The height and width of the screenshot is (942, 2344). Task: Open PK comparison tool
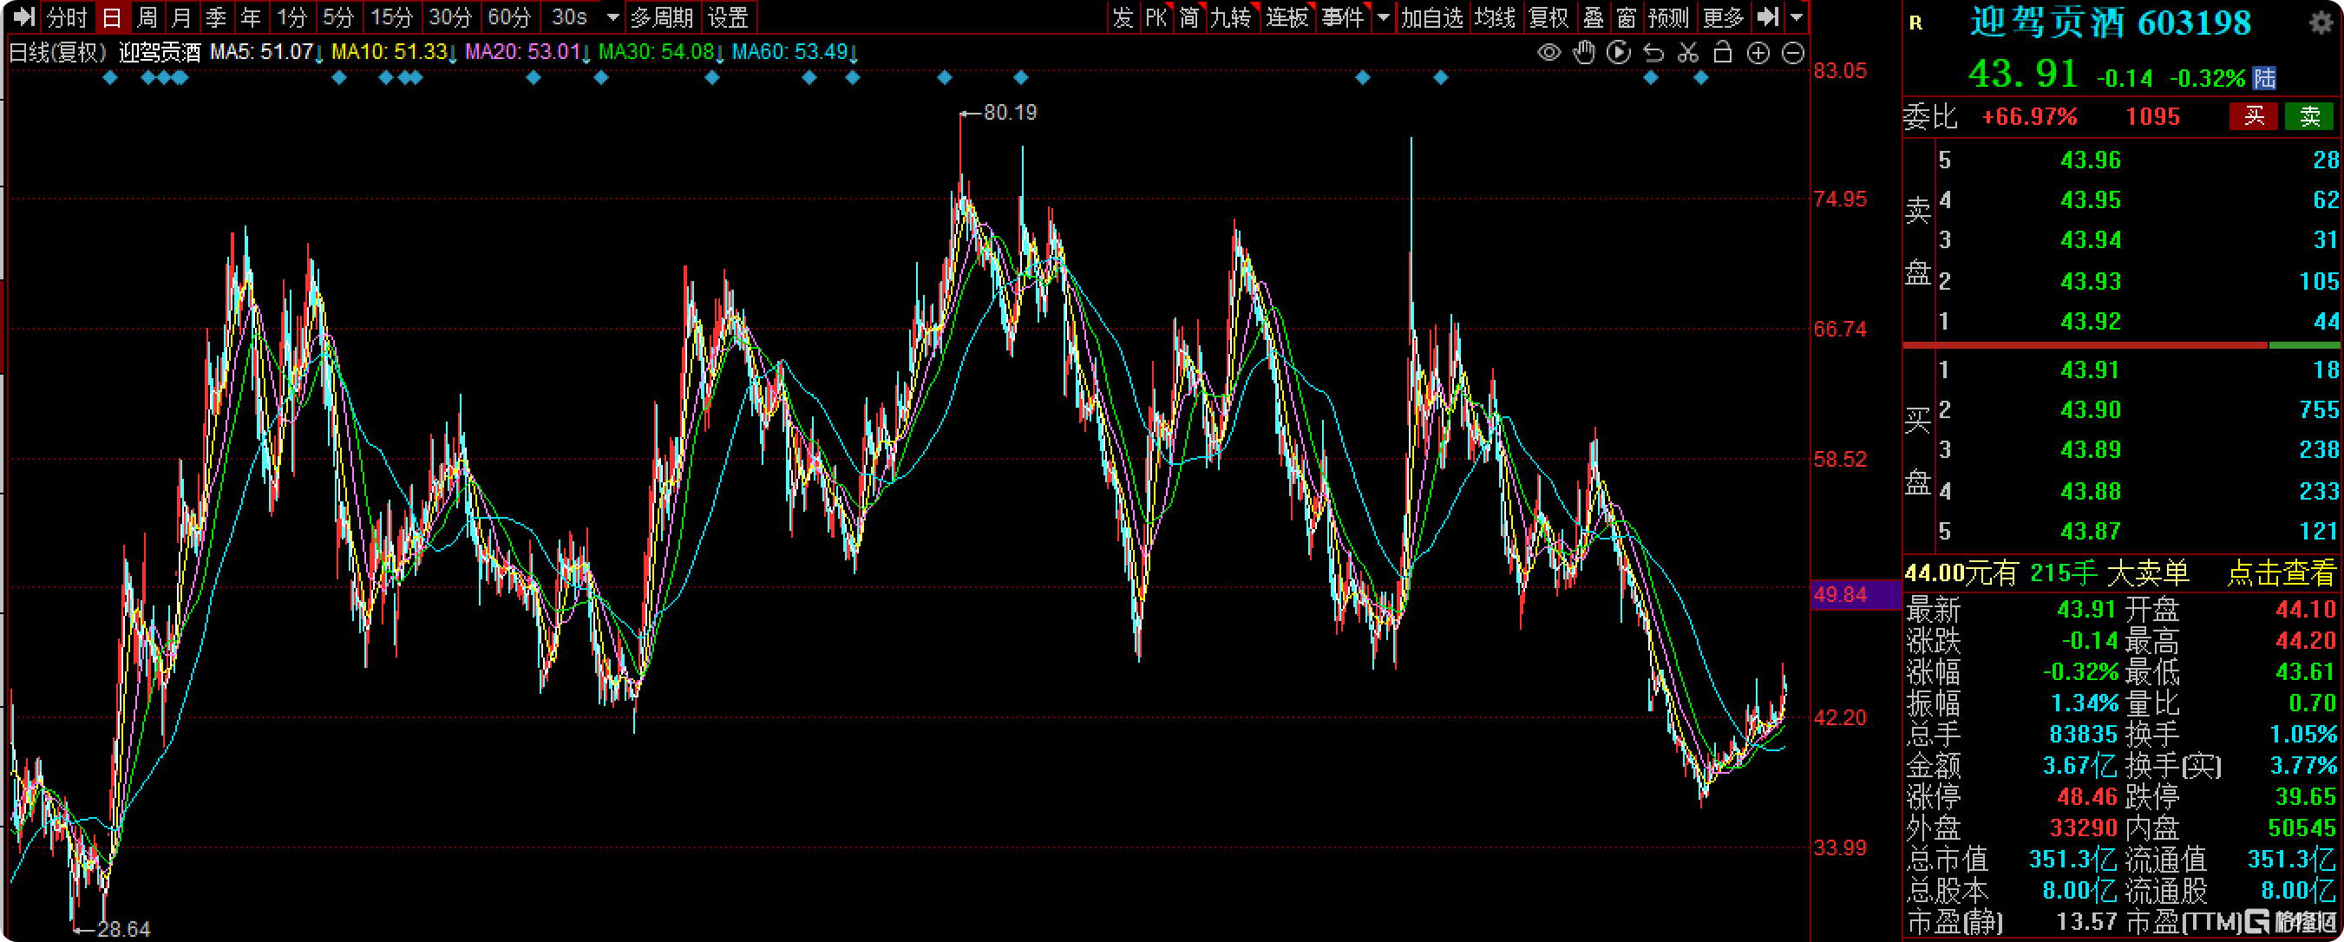pos(1156,17)
